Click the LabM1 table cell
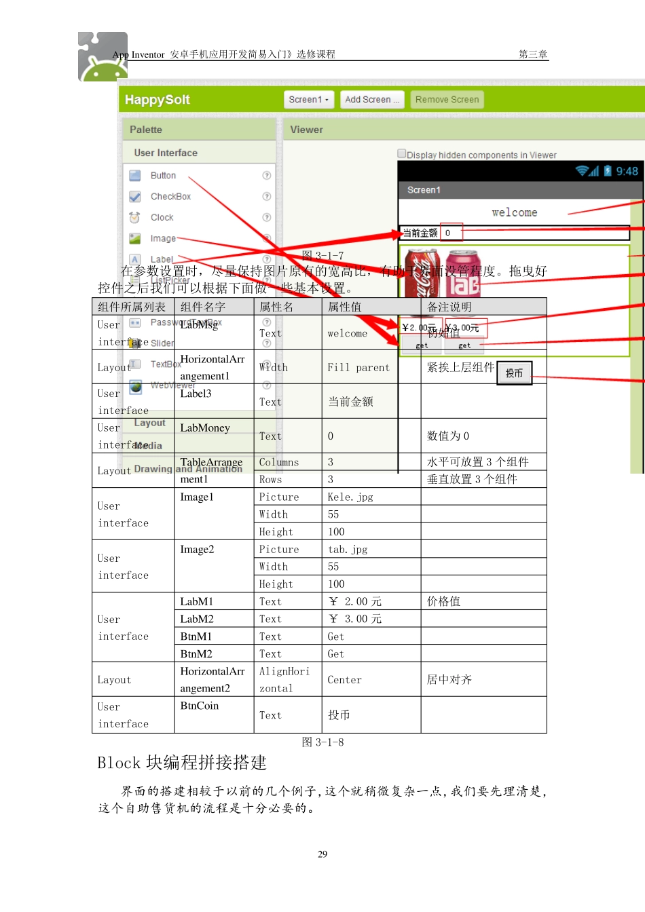This screenshot has width=645, height=912. (214, 601)
